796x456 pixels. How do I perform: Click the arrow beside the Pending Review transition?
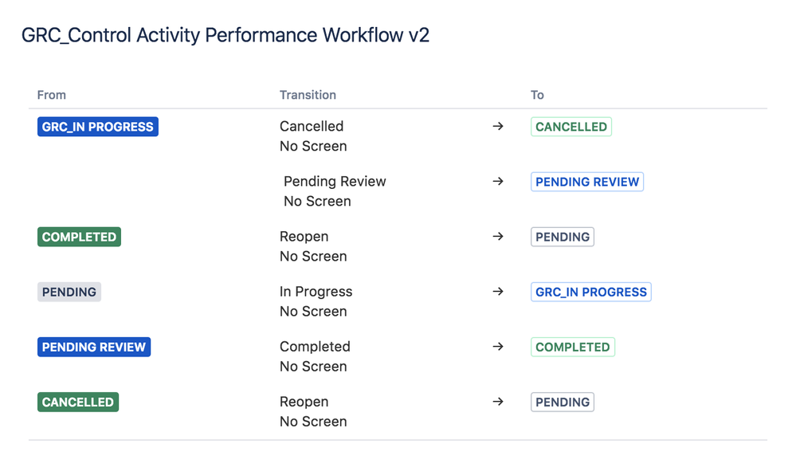[x=498, y=182]
